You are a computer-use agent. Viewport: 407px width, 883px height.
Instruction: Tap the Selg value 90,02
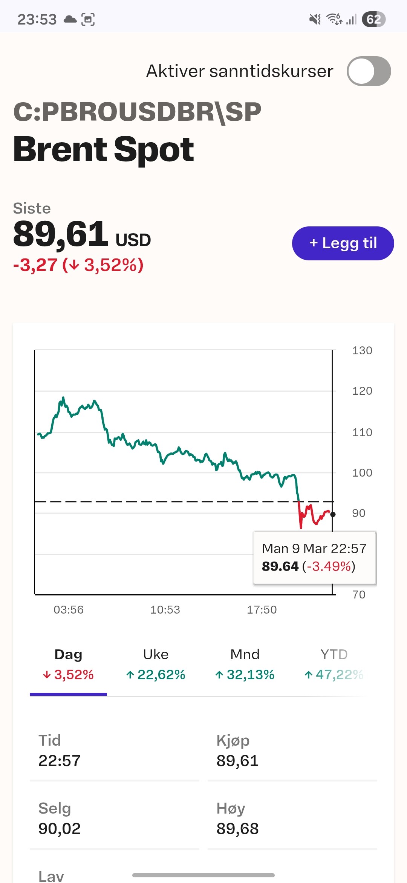click(60, 829)
